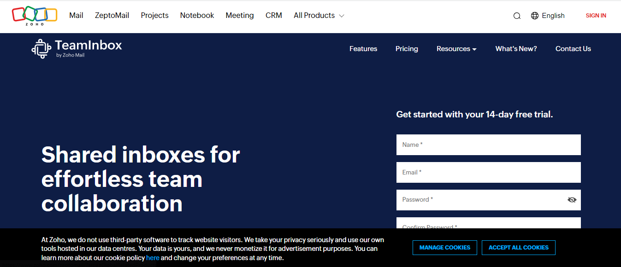Select Projects in the top menu
This screenshot has width=621, height=267.
coord(154,16)
